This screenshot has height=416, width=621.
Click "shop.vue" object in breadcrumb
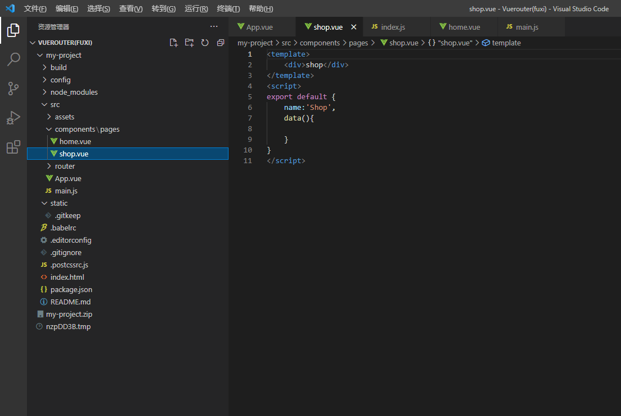click(x=450, y=43)
